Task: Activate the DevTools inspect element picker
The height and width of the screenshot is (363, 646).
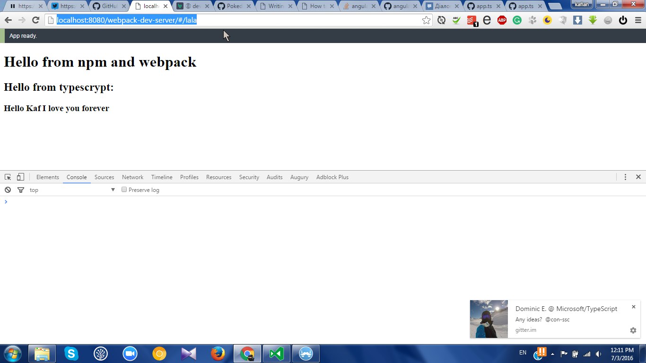Action: click(8, 177)
